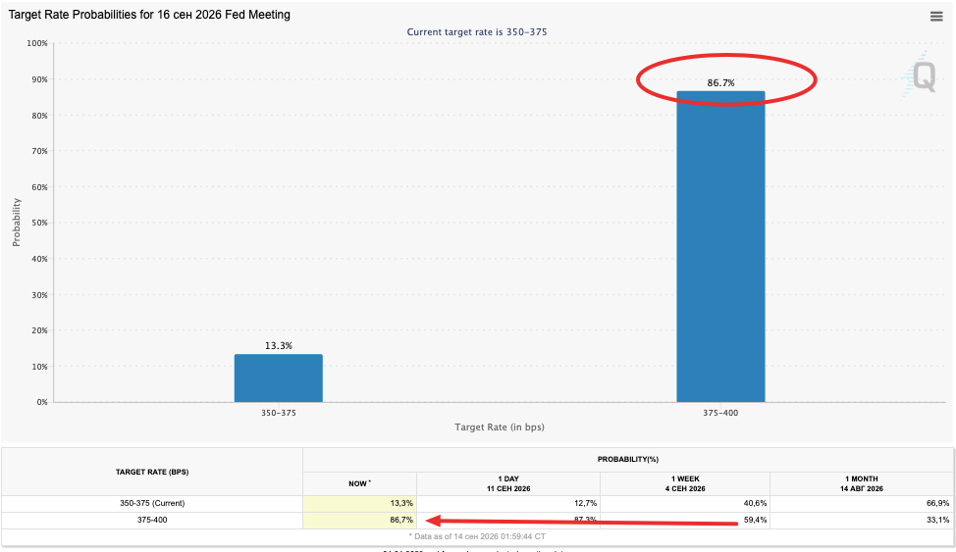
Task: Click the 90% label on the y-axis
Action: pos(39,79)
